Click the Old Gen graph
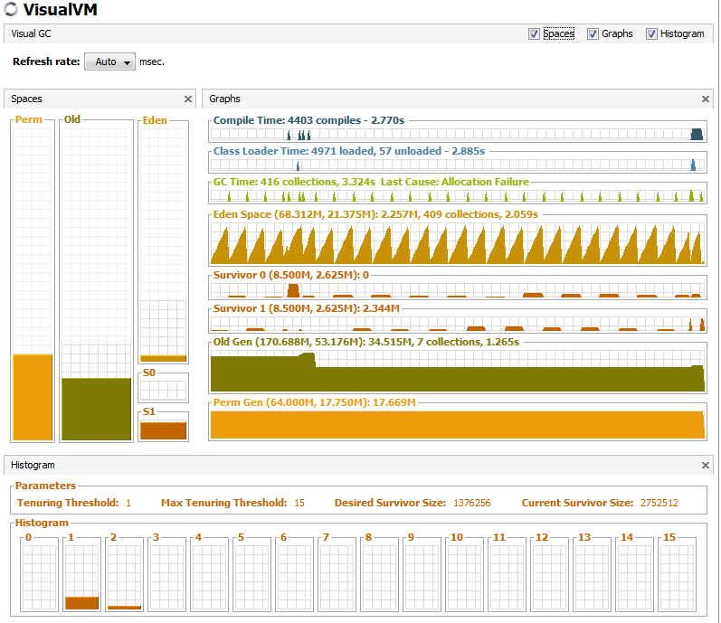The width and height of the screenshot is (721, 623). pyautogui.click(x=458, y=371)
